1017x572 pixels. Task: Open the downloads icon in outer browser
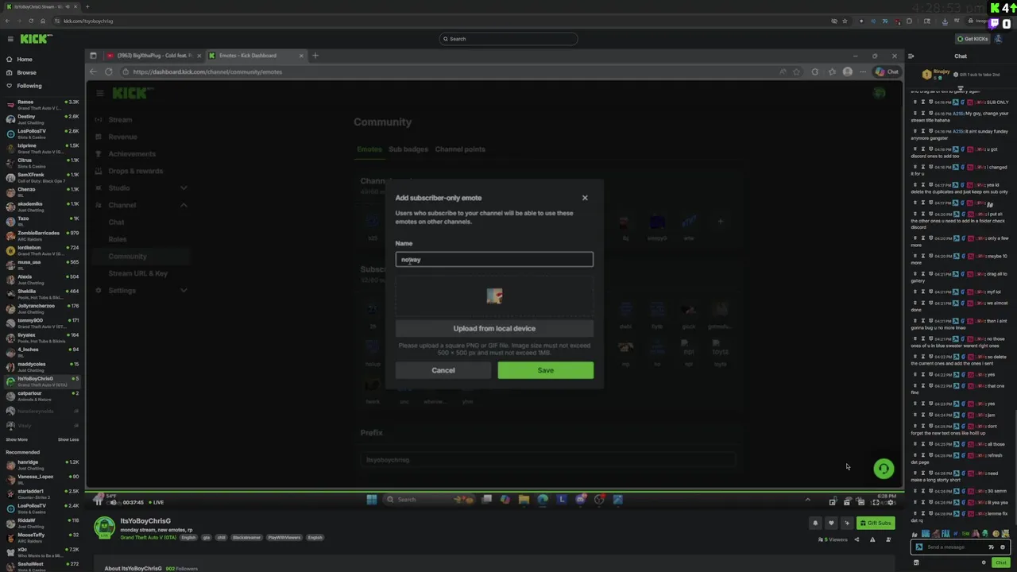pos(943,21)
